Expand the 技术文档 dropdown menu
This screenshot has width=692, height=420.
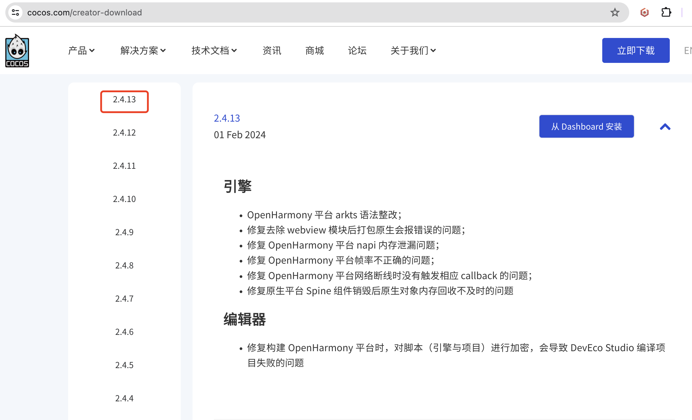tap(214, 51)
